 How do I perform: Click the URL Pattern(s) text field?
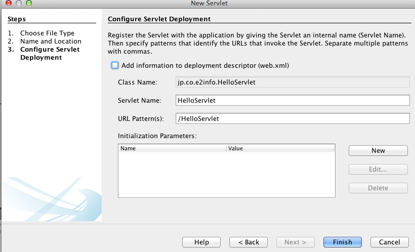pos(293,118)
